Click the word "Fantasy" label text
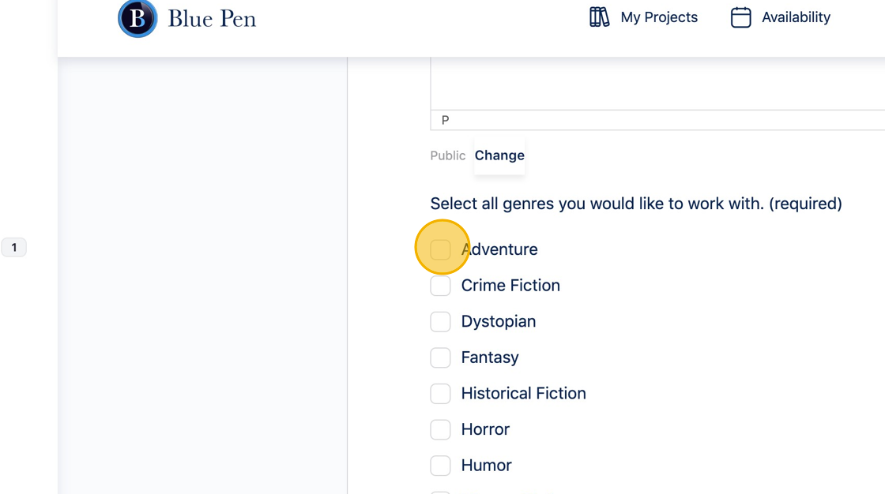This screenshot has width=885, height=494. (x=490, y=357)
